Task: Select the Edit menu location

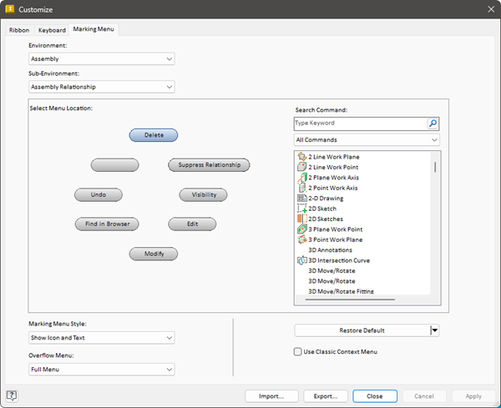Action: 192,224
